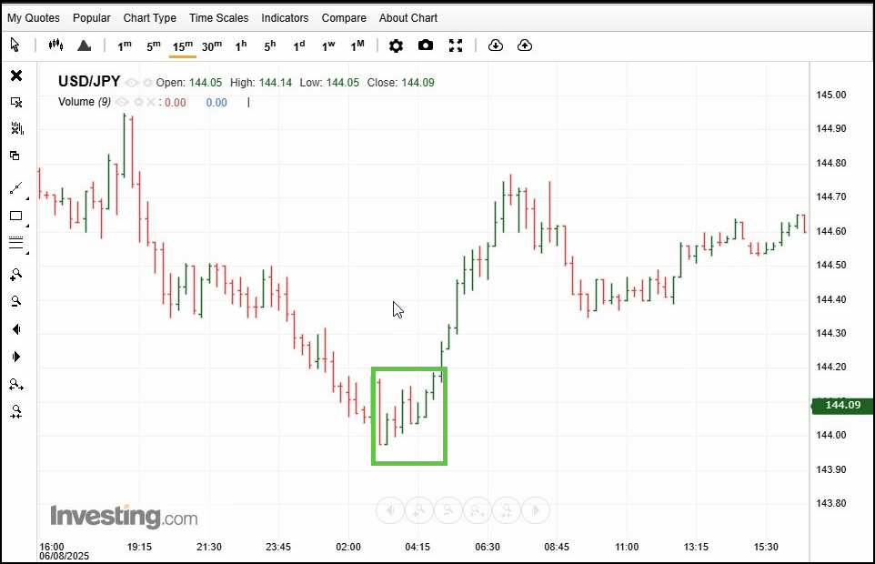Toggle Volume indicator visibility eye

[122, 102]
